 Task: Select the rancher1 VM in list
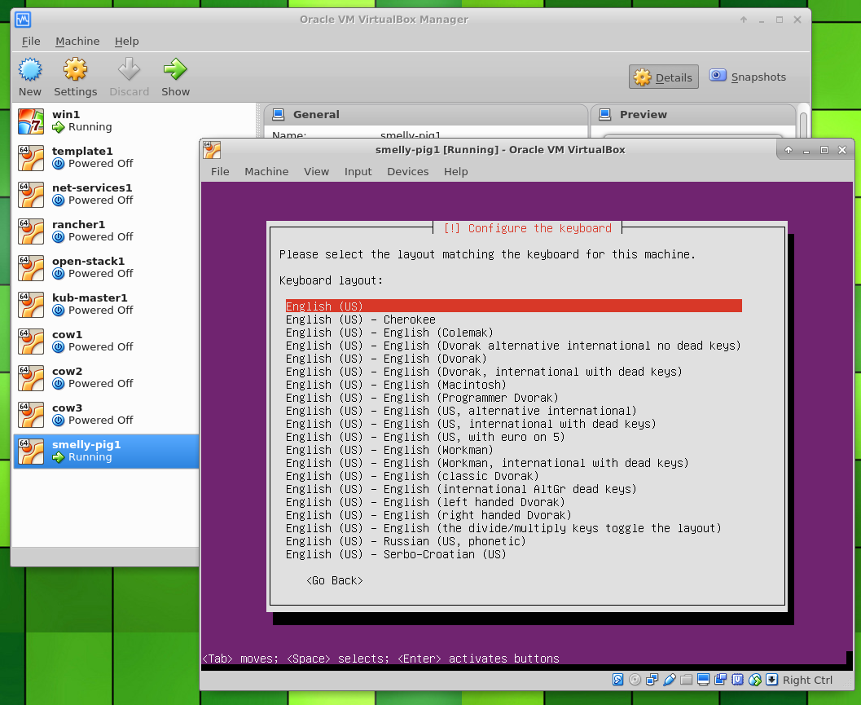[107, 231]
